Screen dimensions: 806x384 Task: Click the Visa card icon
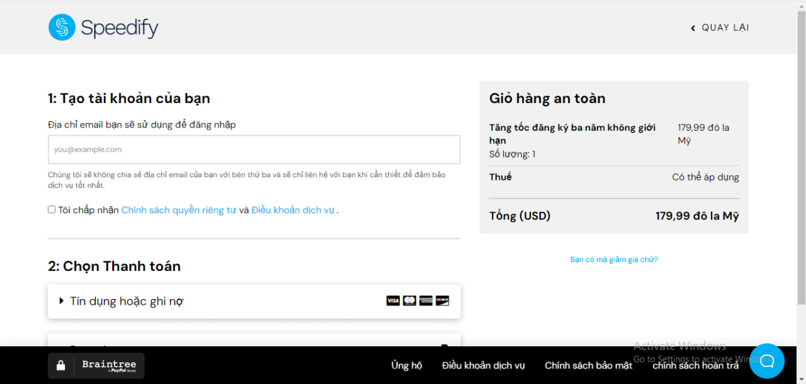pyautogui.click(x=393, y=301)
